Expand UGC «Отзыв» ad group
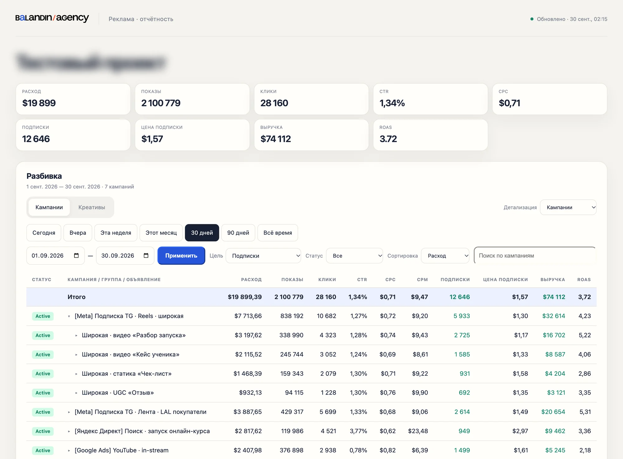Screen dimensions: 623x459 76,393
